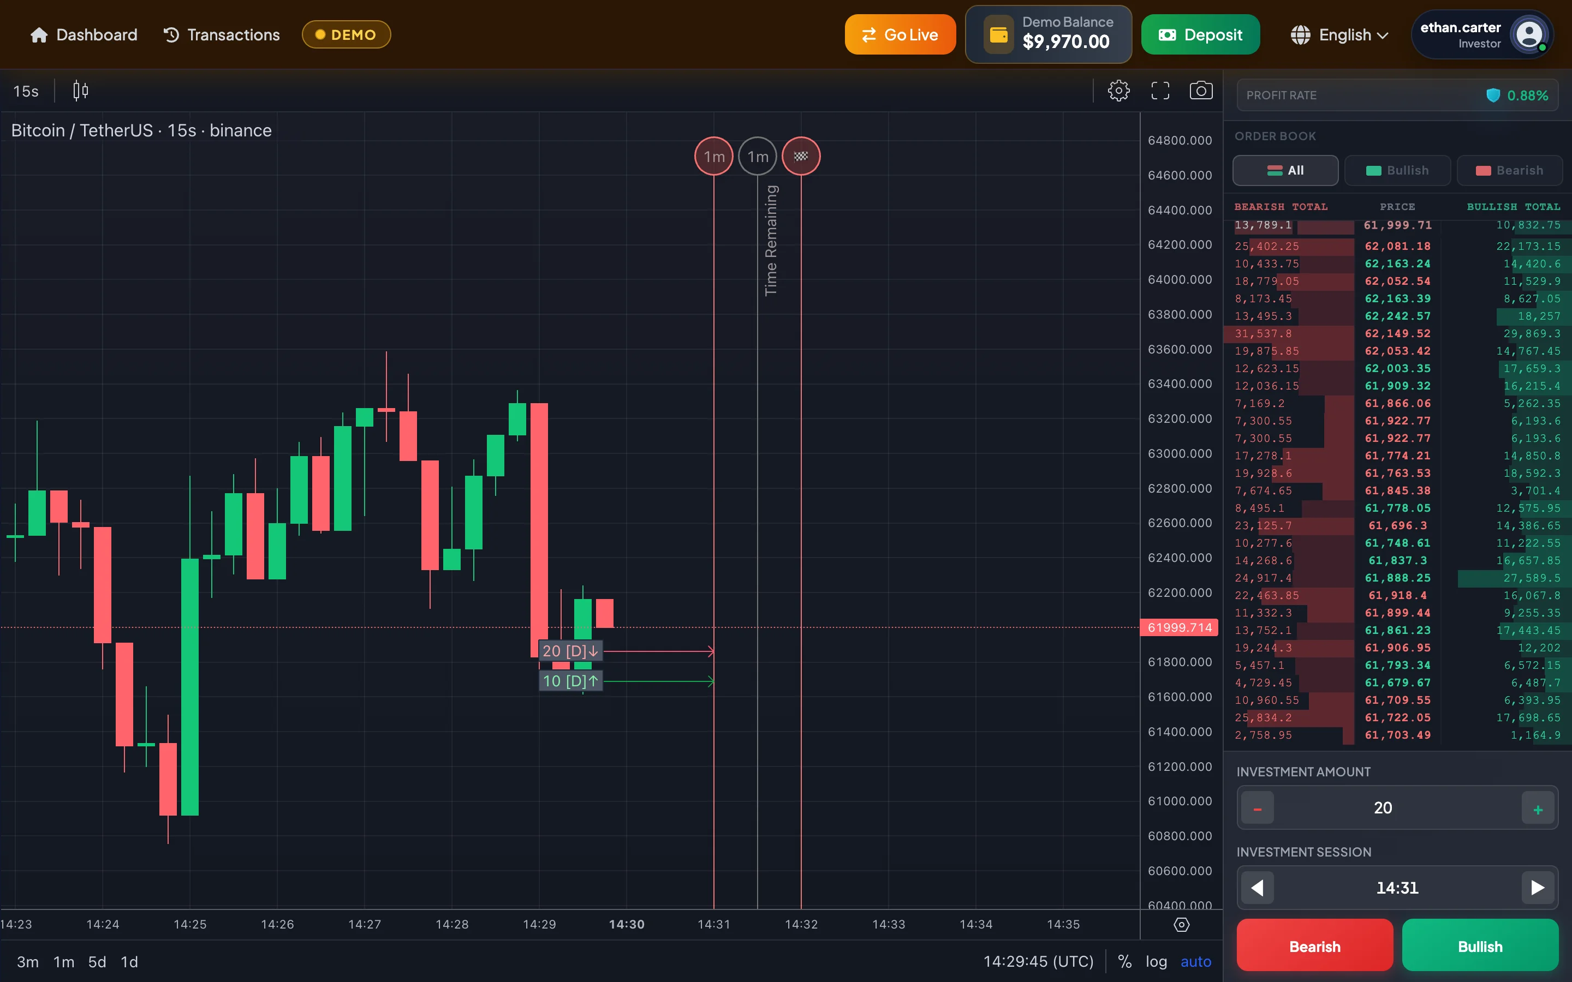Open chart settings gear icon
Screen dimensions: 1572x982
[1118, 91]
